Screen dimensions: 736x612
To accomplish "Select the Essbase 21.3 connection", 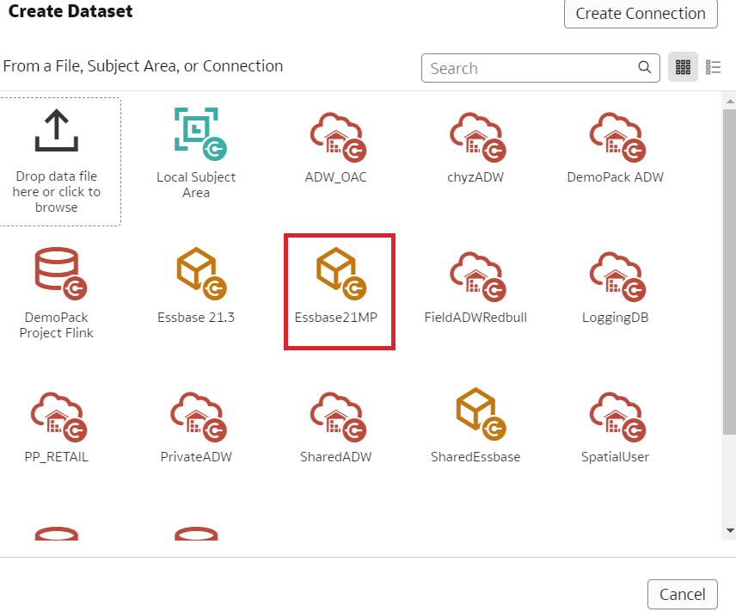I will point(196,285).
